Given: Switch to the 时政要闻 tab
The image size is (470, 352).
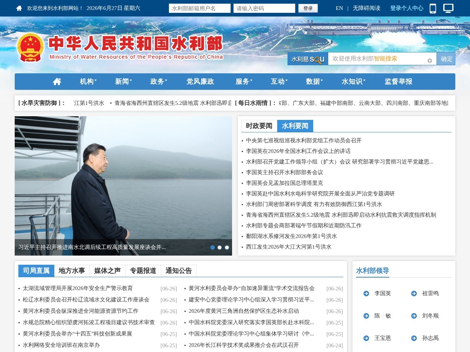Looking at the screenshot, I should click(x=259, y=126).
